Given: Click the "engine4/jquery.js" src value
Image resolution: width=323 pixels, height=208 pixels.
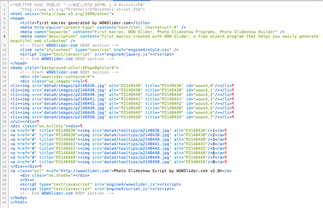Looking at the screenshot, I should click(x=127, y=55).
